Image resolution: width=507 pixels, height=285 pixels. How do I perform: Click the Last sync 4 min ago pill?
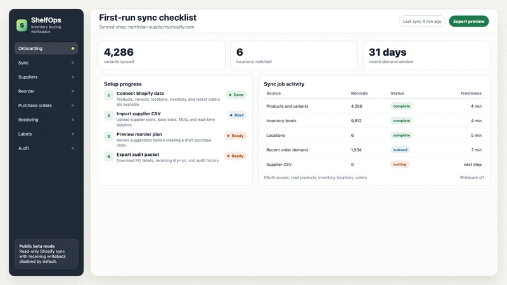tap(422, 22)
